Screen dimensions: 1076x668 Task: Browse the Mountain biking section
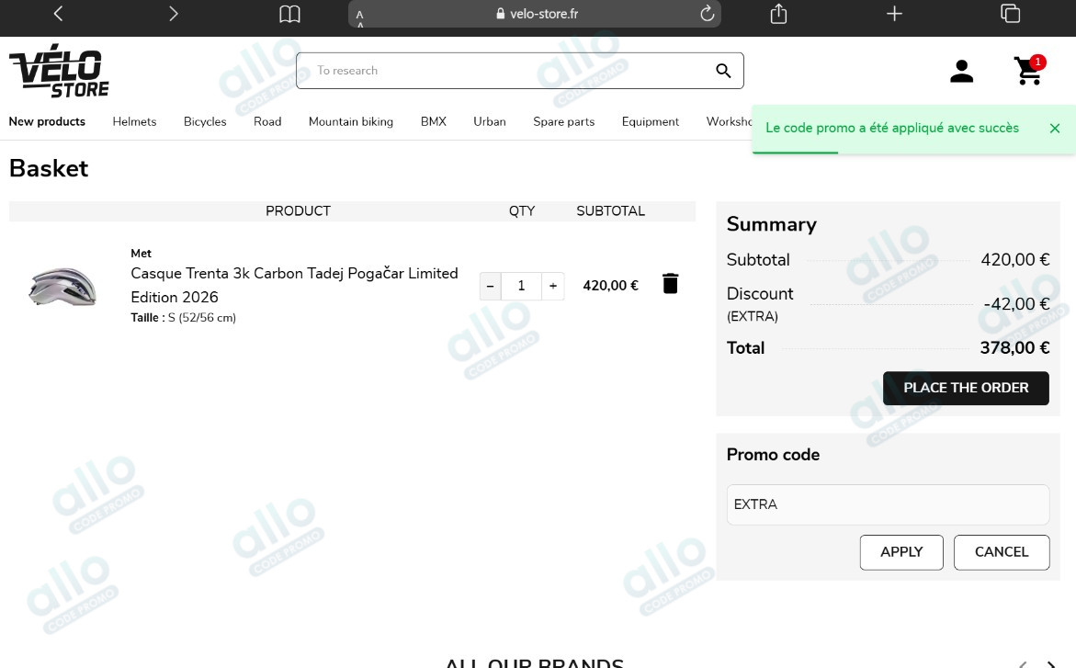tap(350, 121)
